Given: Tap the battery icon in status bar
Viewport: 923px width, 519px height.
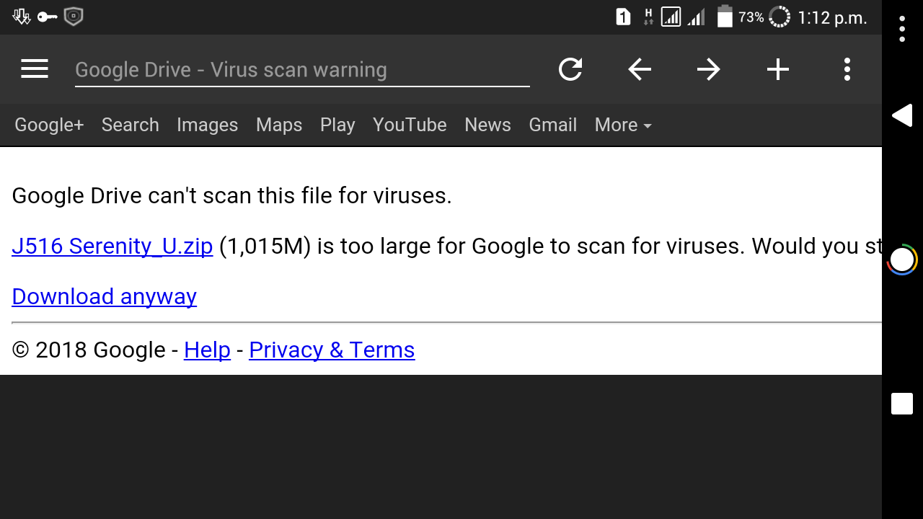Looking at the screenshot, I should coord(725,17).
